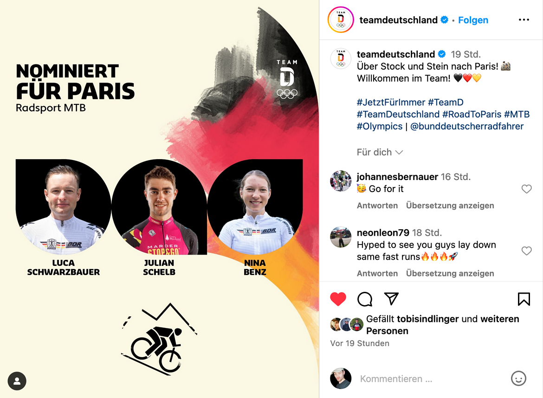Show tagged people icon on photo

click(17, 381)
